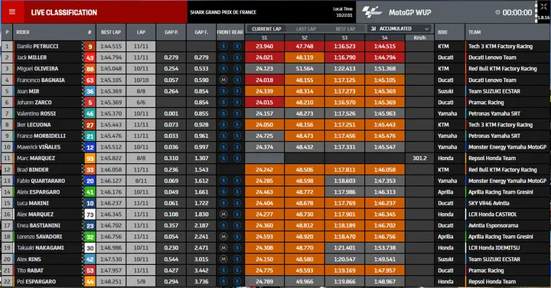Click Oliveira's grey S2 time 51.564
Image resolution: width=551 pixels, height=288 pixels.
click(305, 69)
